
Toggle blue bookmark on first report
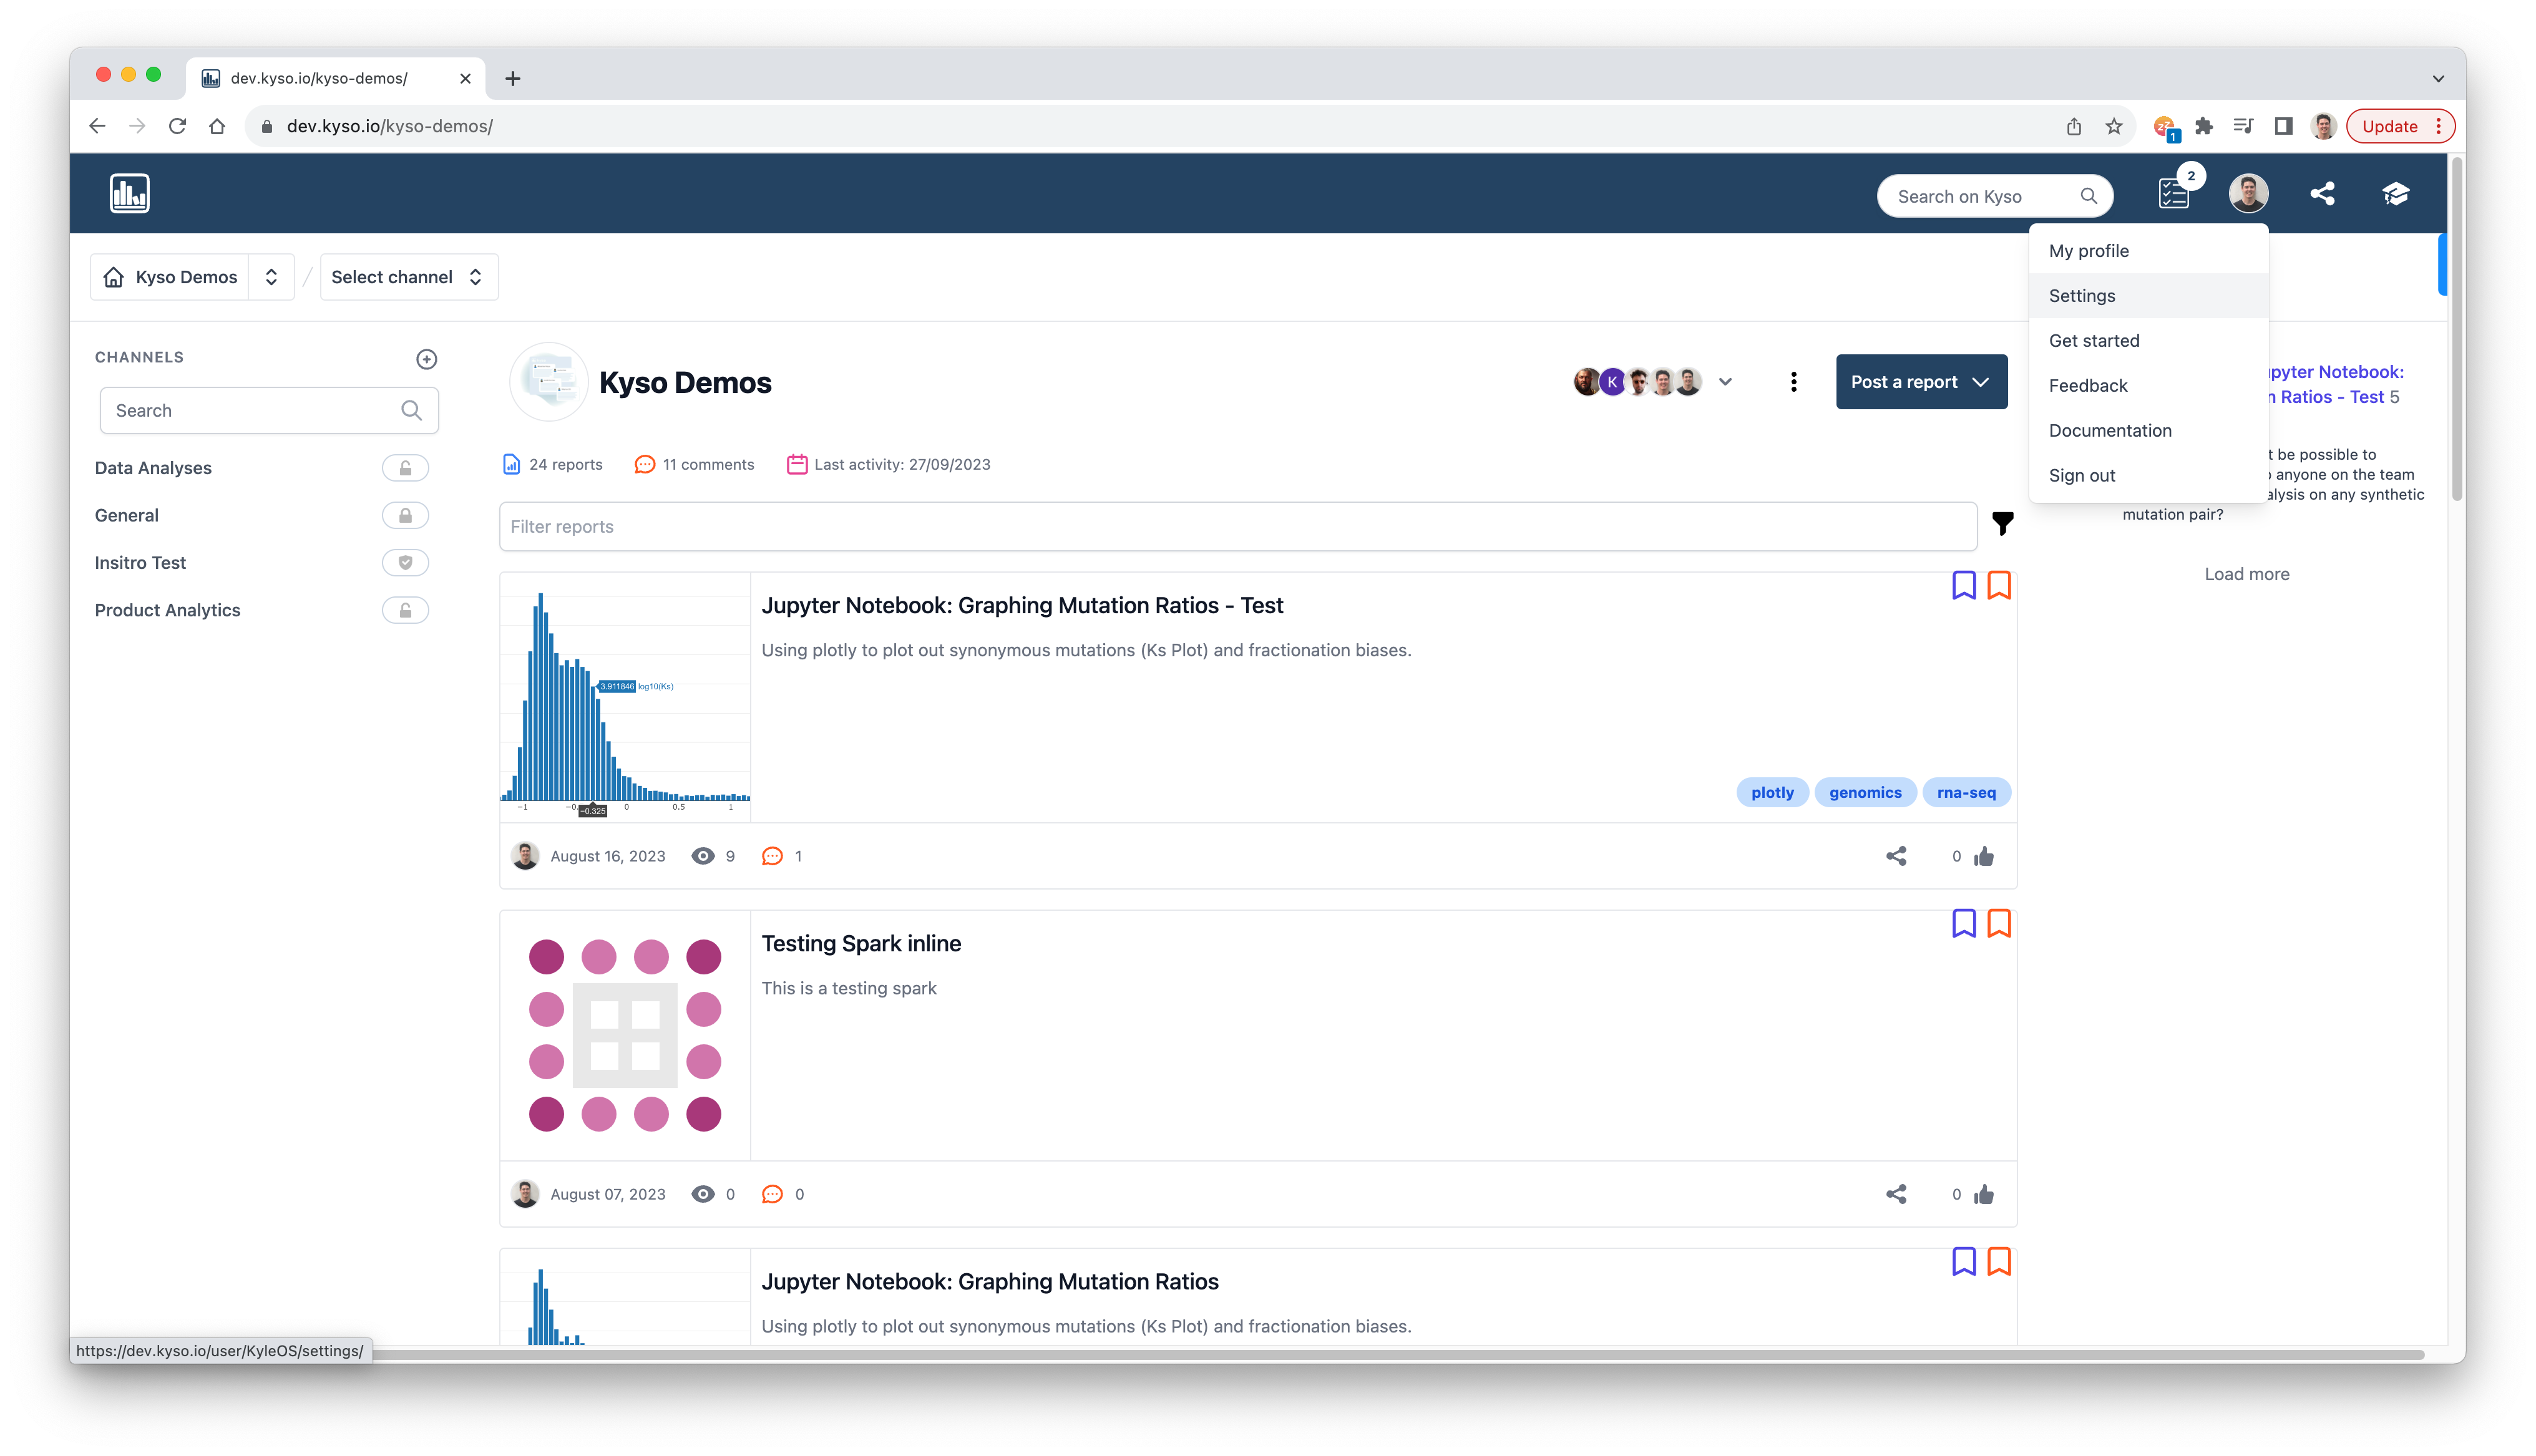[x=1963, y=585]
